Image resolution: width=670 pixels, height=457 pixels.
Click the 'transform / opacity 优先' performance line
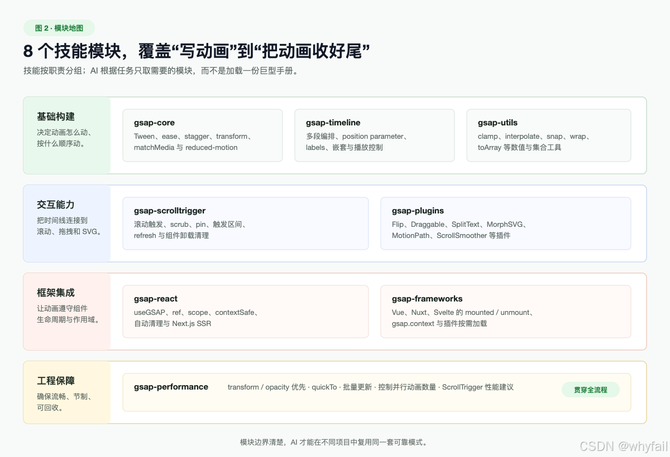click(371, 387)
